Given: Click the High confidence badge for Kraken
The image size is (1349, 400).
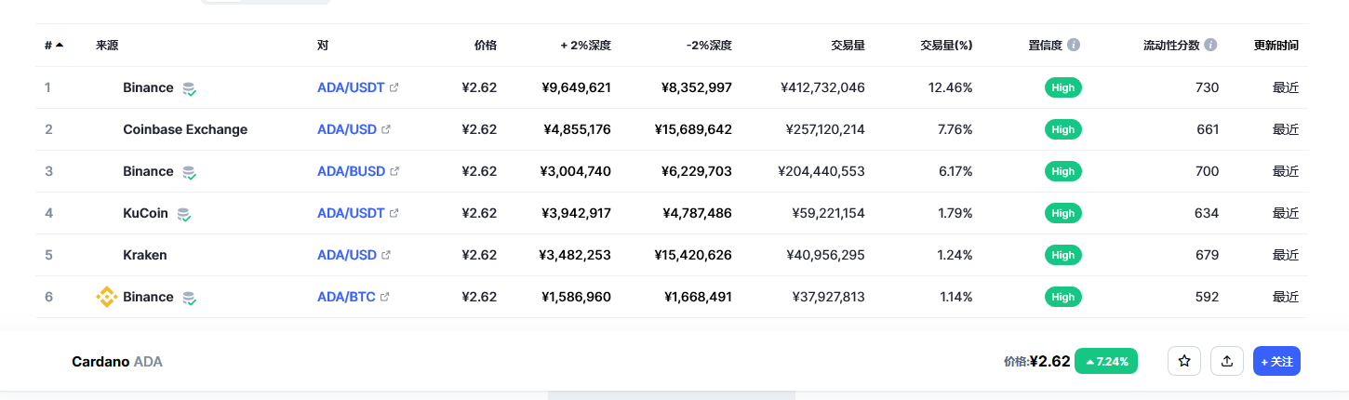Looking at the screenshot, I should 1063,255.
